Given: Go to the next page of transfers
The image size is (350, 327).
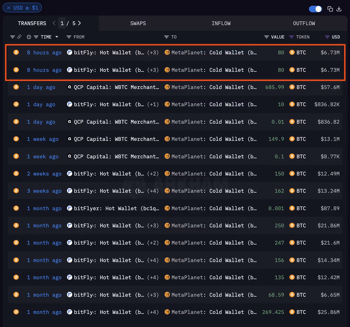Looking at the screenshot, I should click(79, 23).
